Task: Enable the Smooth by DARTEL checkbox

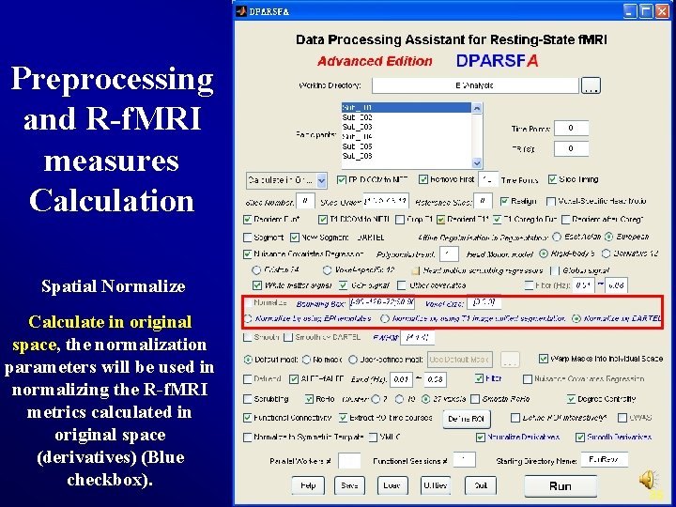Action: (x=288, y=338)
